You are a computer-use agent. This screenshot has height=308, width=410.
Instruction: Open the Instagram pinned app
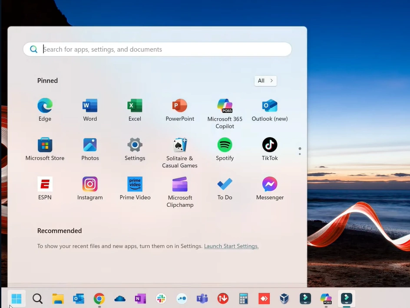pyautogui.click(x=90, y=184)
